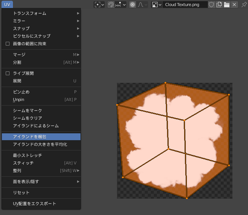Click the Cloud Texture.png name field

[185, 5]
